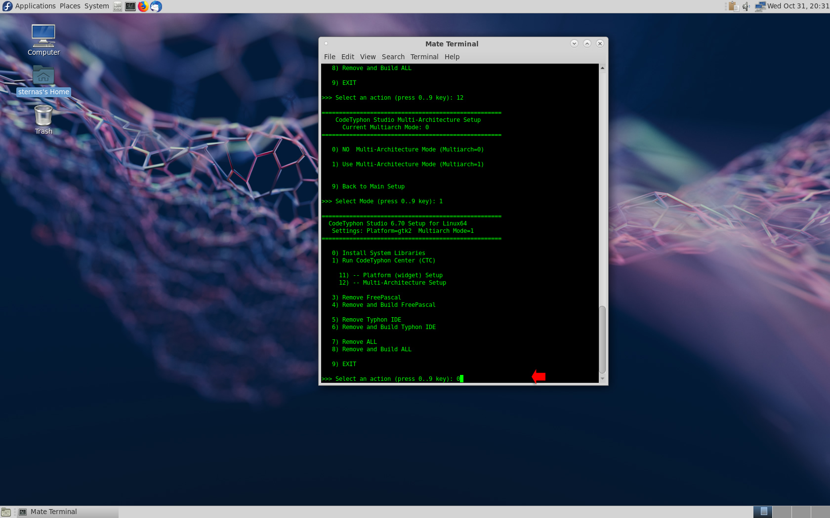Click the '9) Back to Main Setup' line

click(x=368, y=186)
